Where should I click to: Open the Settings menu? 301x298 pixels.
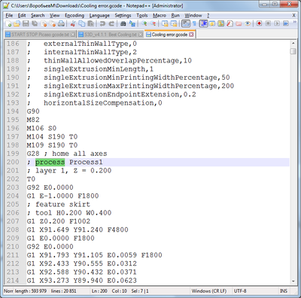(123, 16)
